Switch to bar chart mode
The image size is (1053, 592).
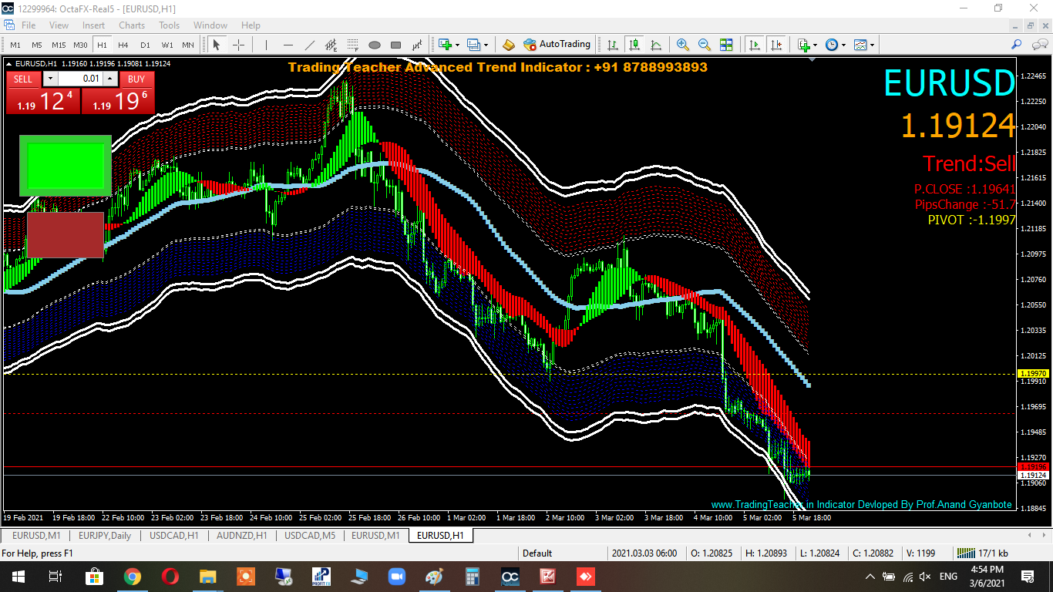click(x=613, y=45)
